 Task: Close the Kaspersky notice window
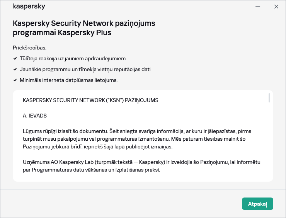[276, 7]
